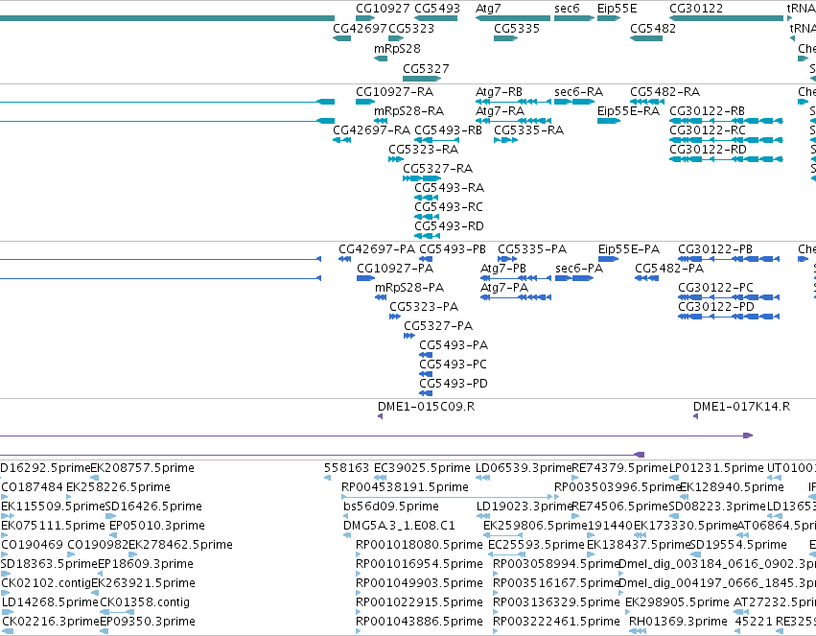Select the CG5482 gene label
This screenshot has width=816, height=636.
click(x=653, y=29)
